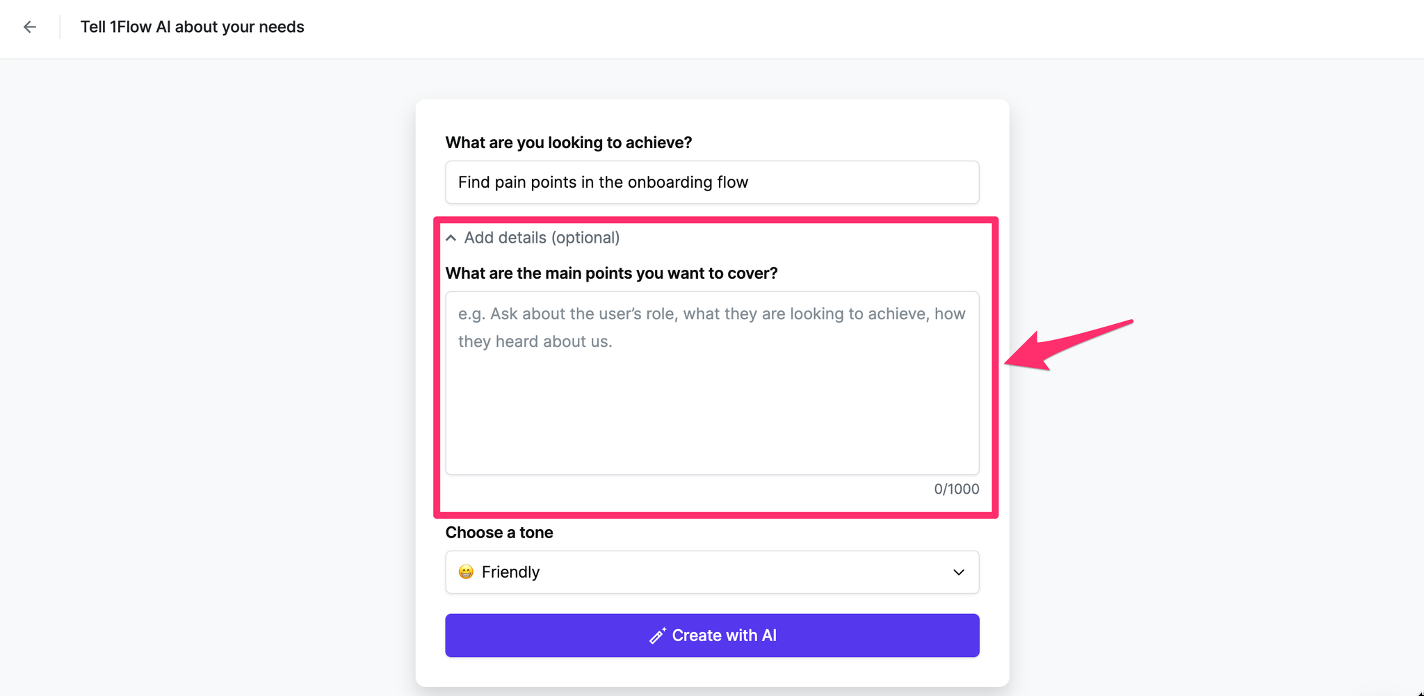The width and height of the screenshot is (1424, 696).
Task: Open the Friendly tone dropdown
Action: coord(712,572)
